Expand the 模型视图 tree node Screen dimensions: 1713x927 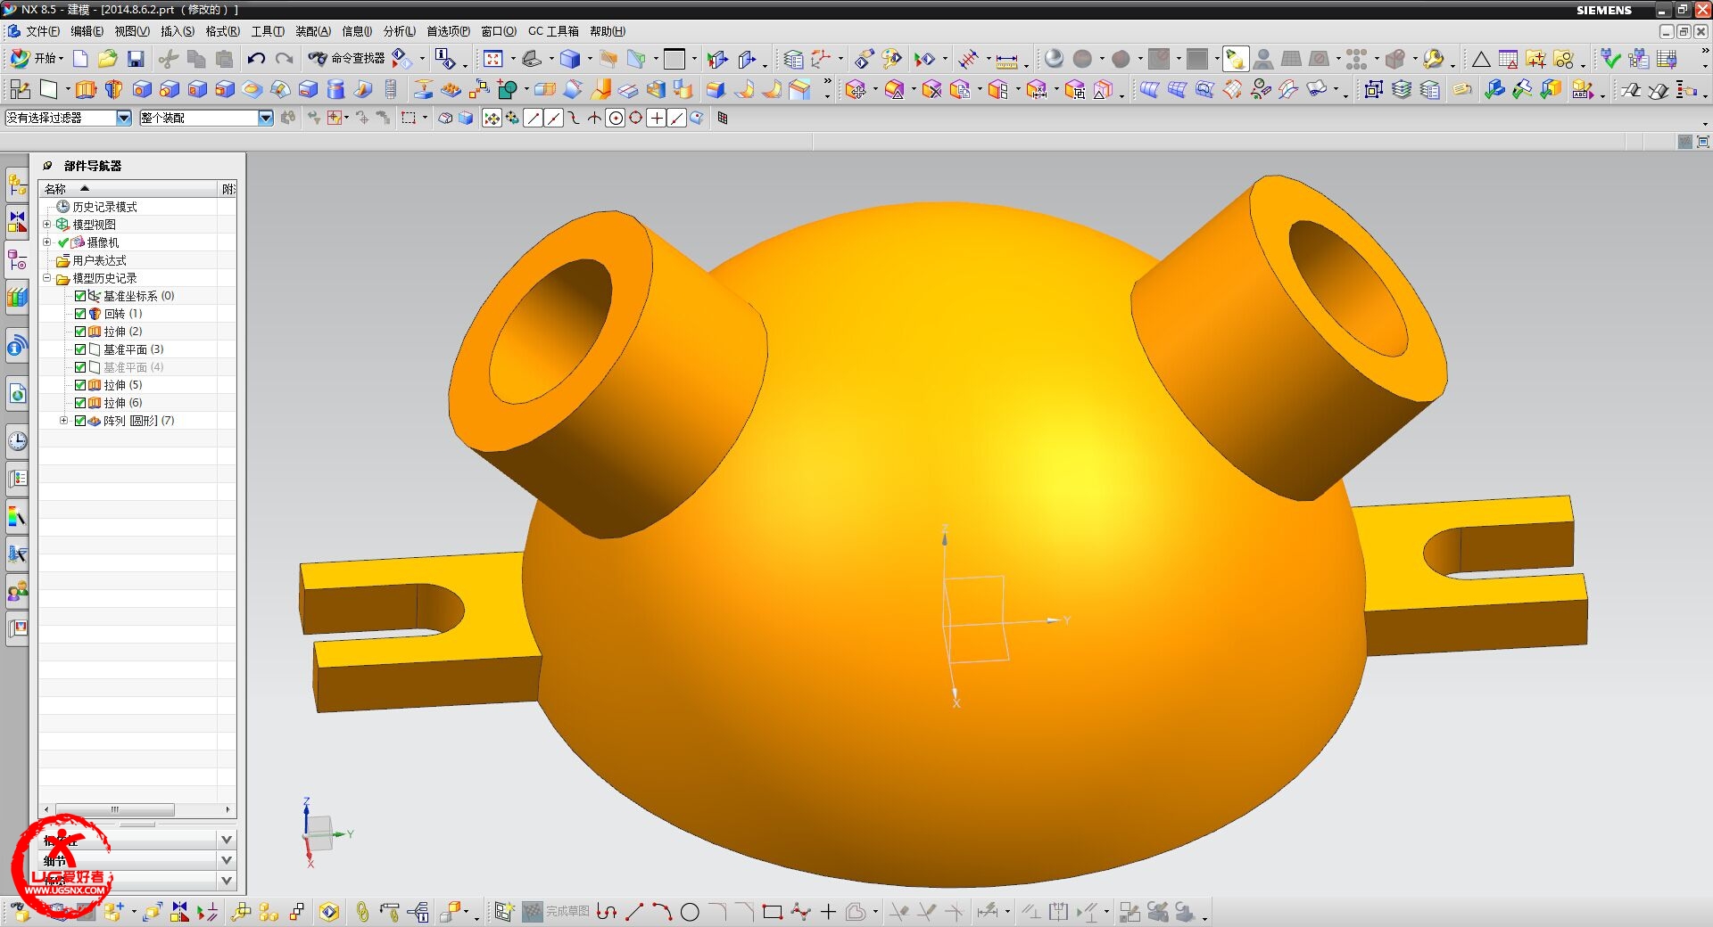(x=47, y=225)
